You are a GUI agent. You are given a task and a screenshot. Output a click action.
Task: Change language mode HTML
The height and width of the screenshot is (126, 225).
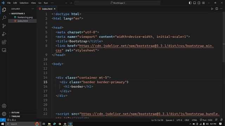194,120
